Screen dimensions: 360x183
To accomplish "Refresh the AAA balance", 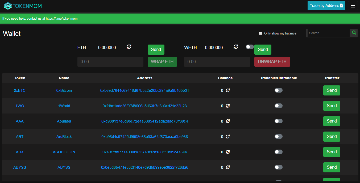I will pyautogui.click(x=228, y=121).
